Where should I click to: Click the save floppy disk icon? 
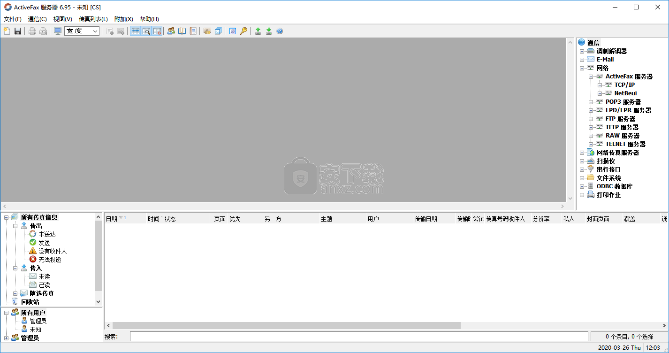(18, 31)
